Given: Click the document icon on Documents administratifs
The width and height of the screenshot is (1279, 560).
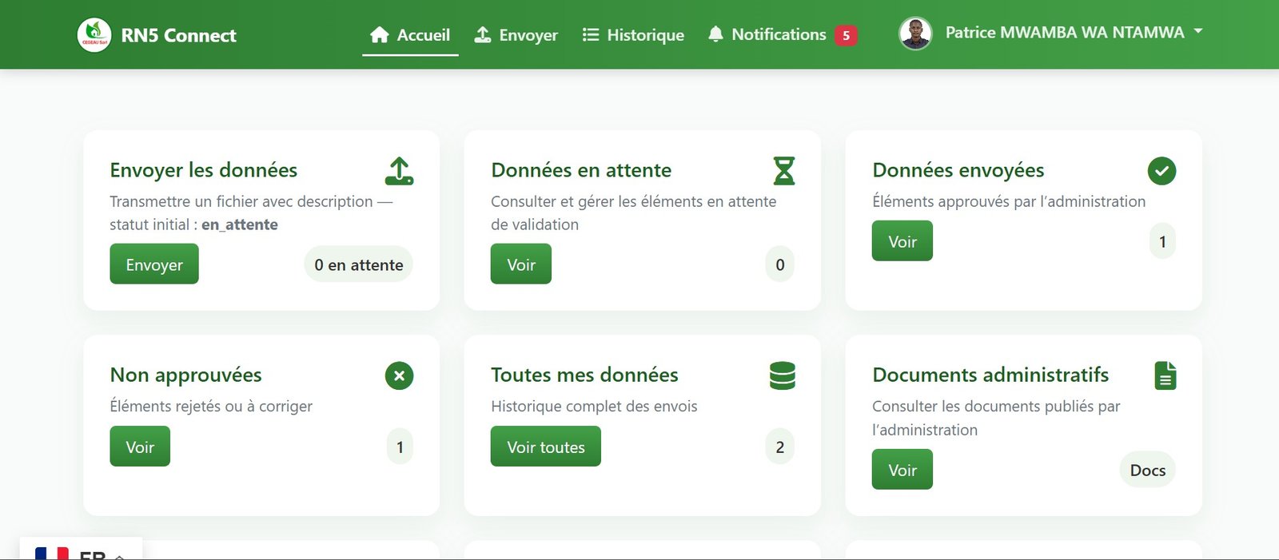Looking at the screenshot, I should 1165,375.
